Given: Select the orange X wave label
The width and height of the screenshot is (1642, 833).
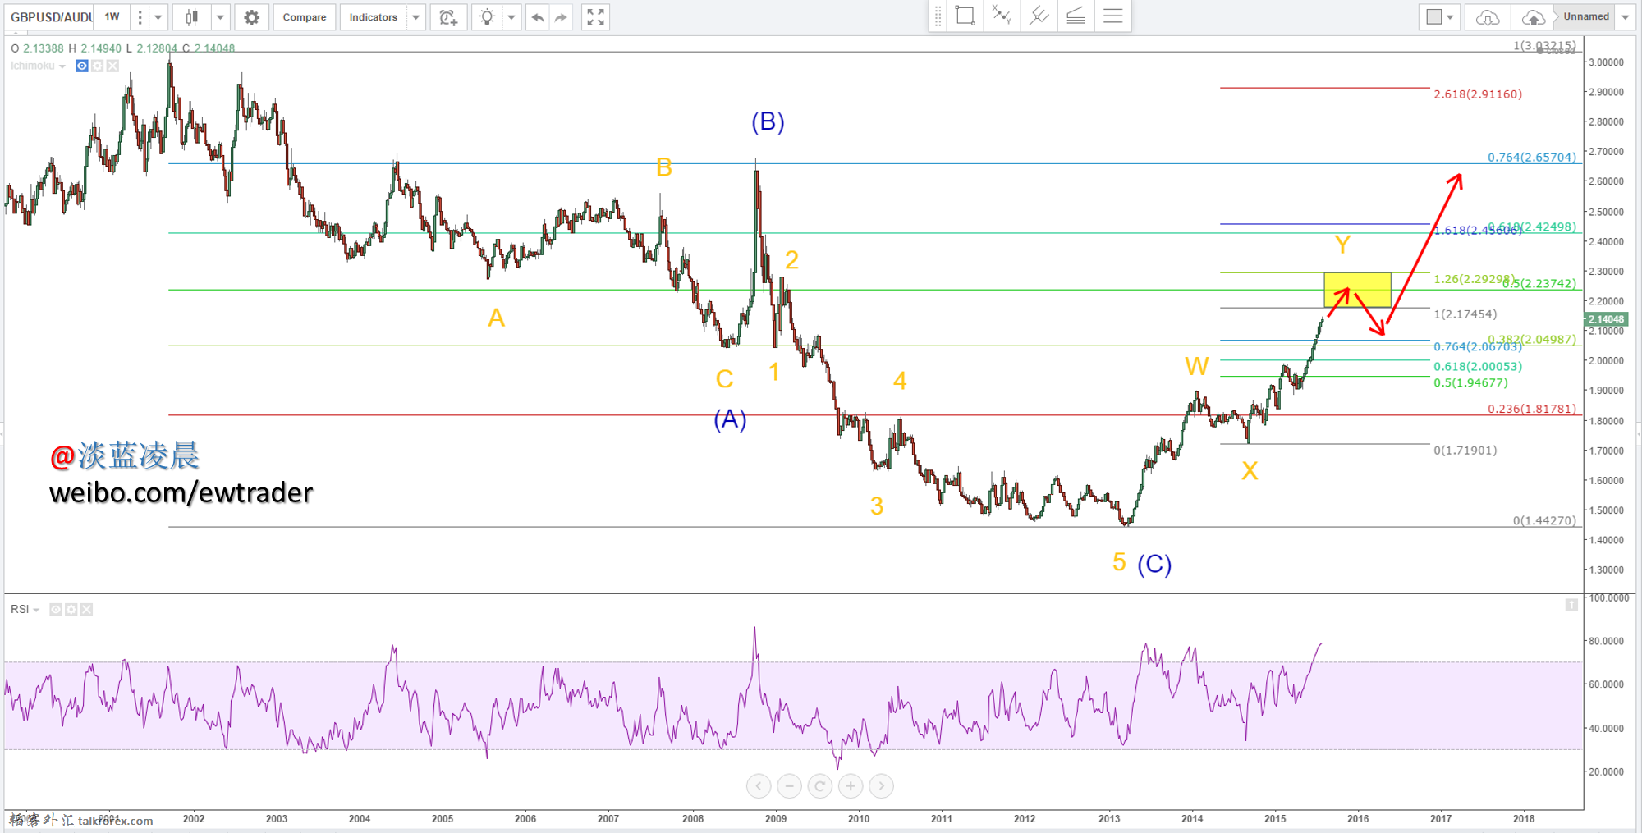Looking at the screenshot, I should click(x=1250, y=471).
